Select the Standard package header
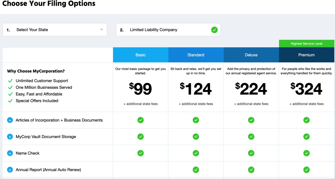The image size is (335, 179). pos(196,55)
